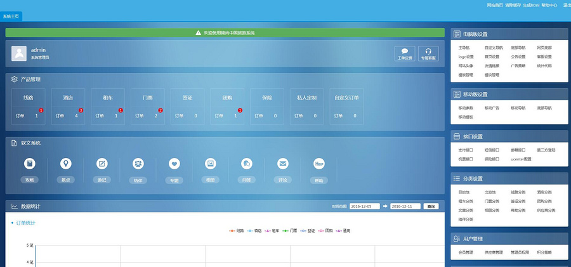
Task: Open 积分策略 link
Action: point(544,252)
